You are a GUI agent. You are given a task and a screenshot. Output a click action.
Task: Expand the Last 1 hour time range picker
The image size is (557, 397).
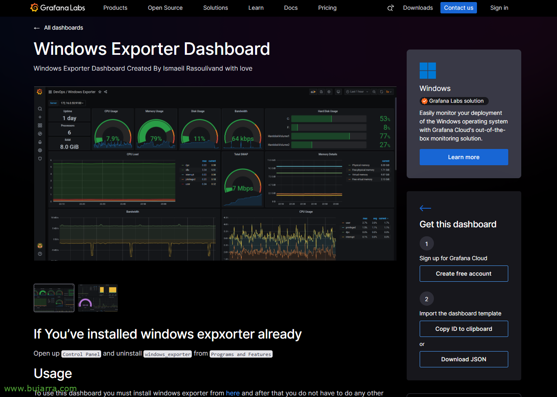point(357,92)
